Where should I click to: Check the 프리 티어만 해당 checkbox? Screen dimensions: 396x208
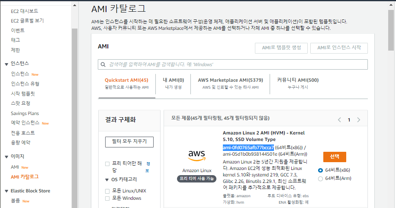pos(107,164)
